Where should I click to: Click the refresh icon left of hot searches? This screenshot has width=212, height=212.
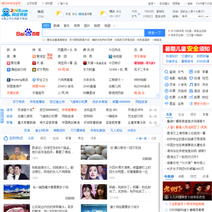(44, 40)
